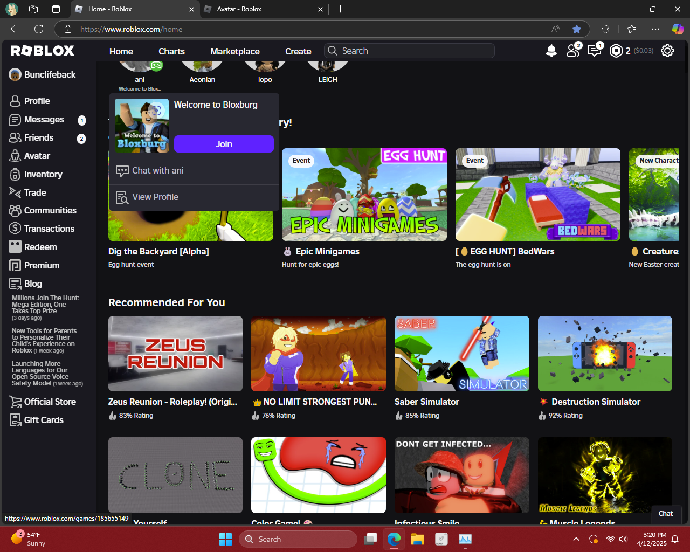Viewport: 690px width, 552px height.
Task: Open the Destruction Simulator thumbnail
Action: [605, 354]
